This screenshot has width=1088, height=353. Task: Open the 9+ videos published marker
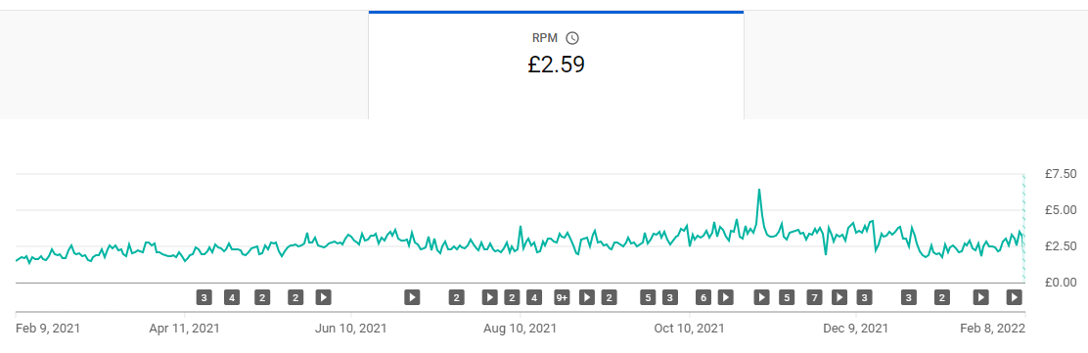(562, 297)
